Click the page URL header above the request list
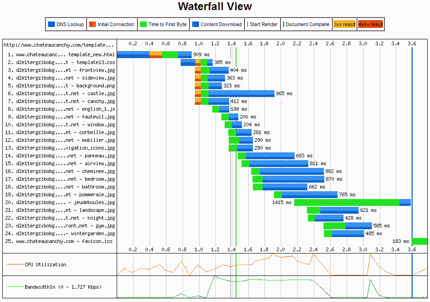Viewport: 430px width, 302px height. pos(59,45)
